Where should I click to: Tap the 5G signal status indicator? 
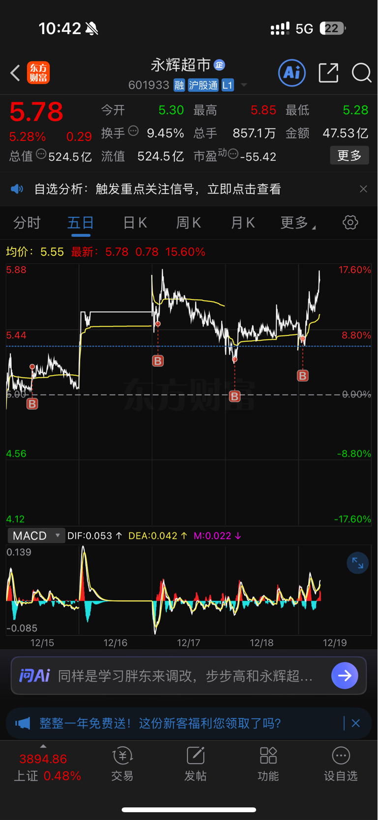[x=304, y=29]
